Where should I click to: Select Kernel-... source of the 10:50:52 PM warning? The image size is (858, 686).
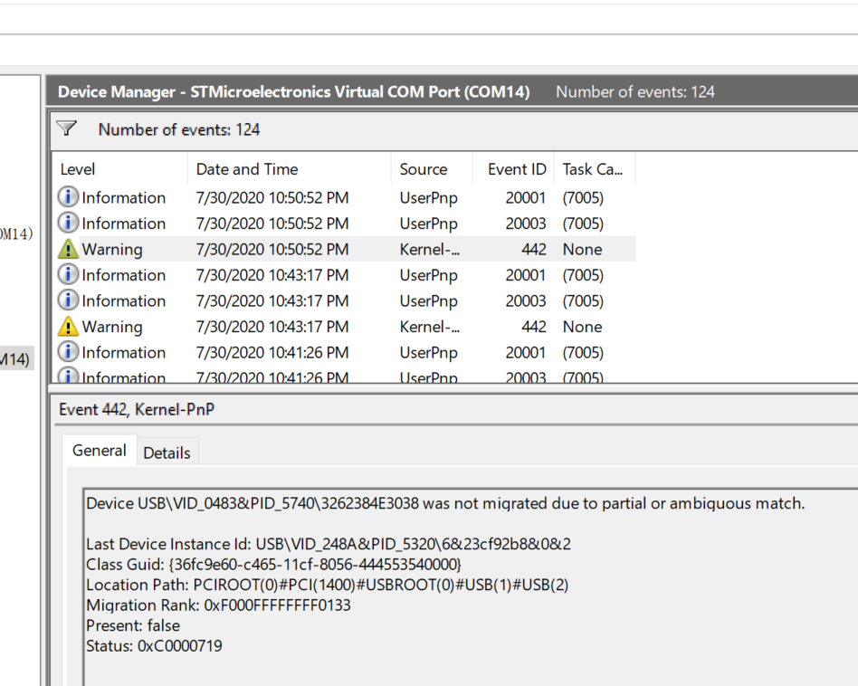click(430, 249)
